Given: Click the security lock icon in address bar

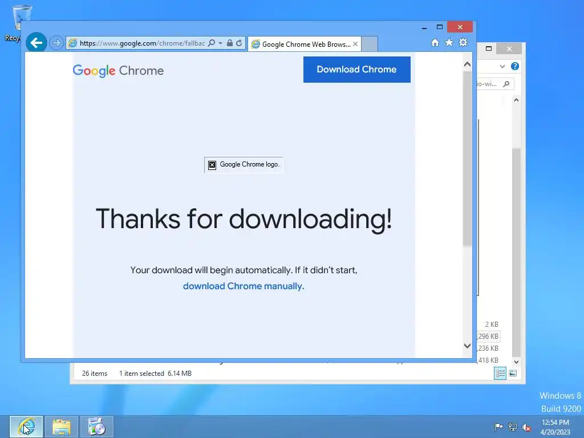Looking at the screenshot, I should pyautogui.click(x=230, y=43).
